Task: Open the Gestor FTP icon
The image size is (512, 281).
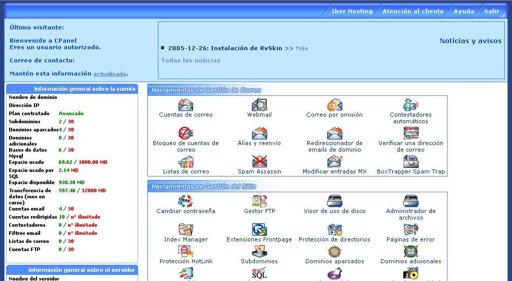Action: click(x=260, y=201)
